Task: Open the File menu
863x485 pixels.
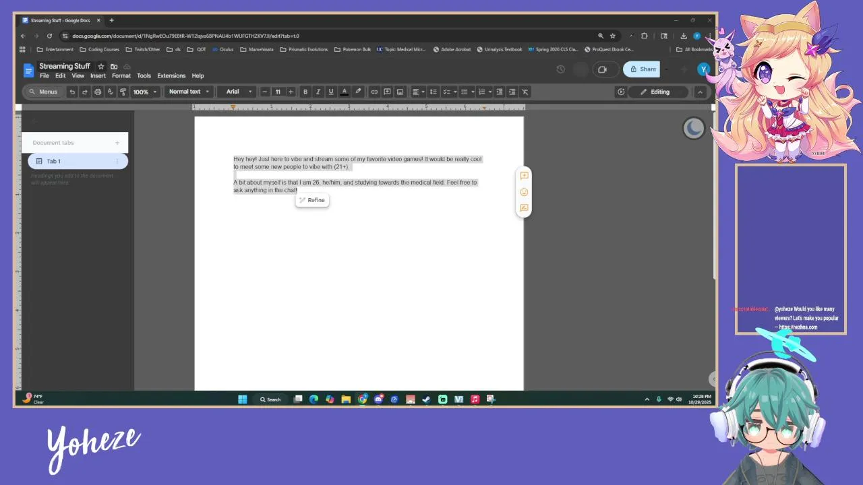Action: [x=44, y=75]
